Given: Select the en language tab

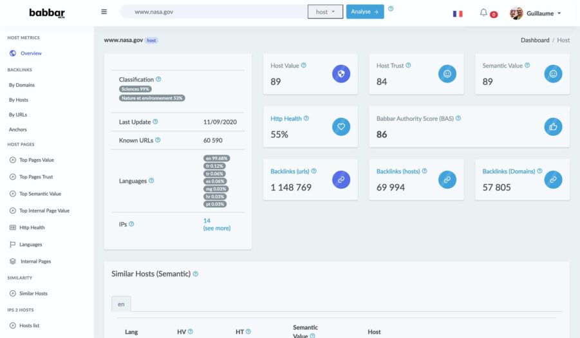Looking at the screenshot, I should [121, 304].
